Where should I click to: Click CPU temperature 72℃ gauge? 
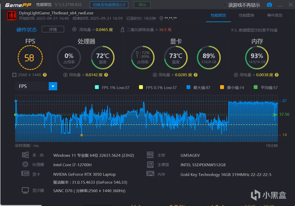(103, 57)
